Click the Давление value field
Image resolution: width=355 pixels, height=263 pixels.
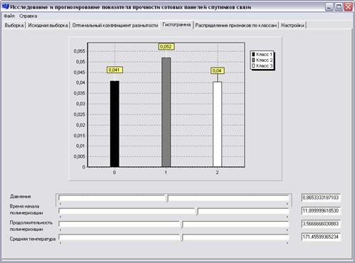(321, 198)
